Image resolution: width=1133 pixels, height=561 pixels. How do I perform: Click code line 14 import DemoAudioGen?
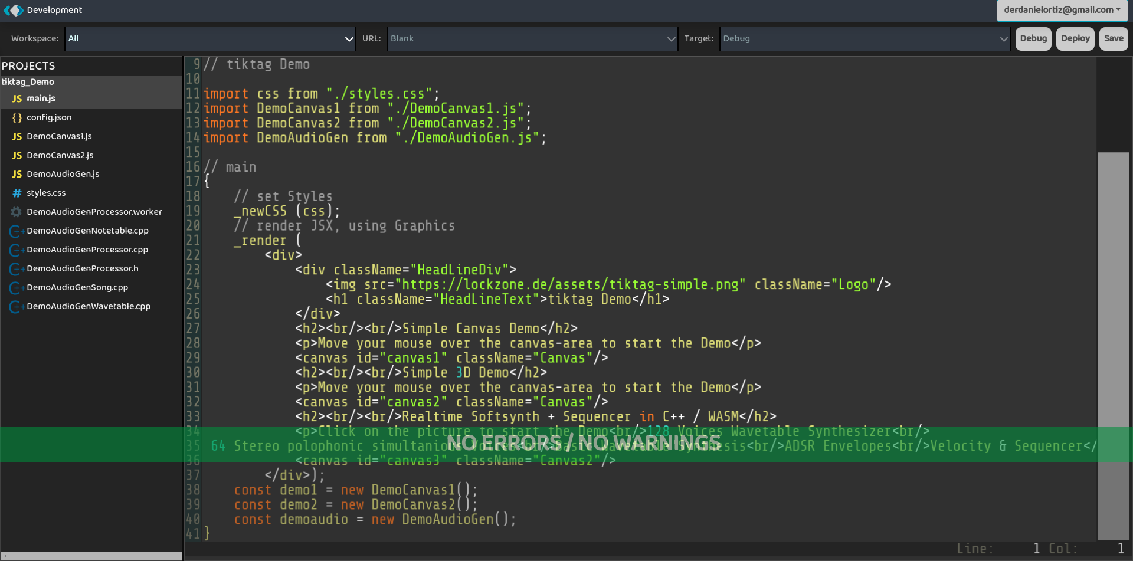coord(375,138)
